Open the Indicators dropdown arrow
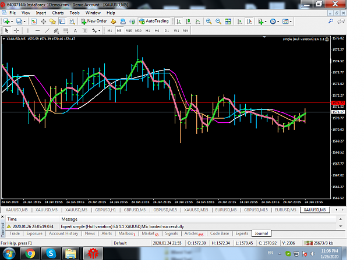 click(266, 22)
